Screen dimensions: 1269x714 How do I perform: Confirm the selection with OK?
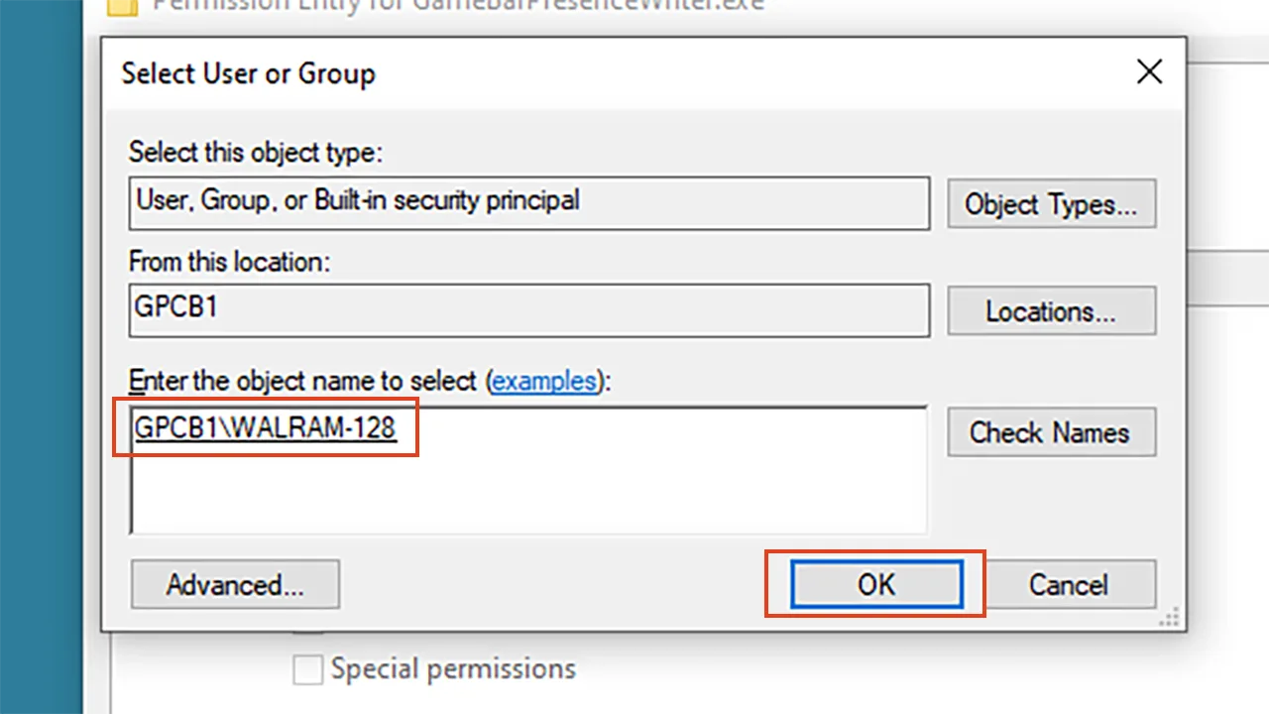coord(876,584)
